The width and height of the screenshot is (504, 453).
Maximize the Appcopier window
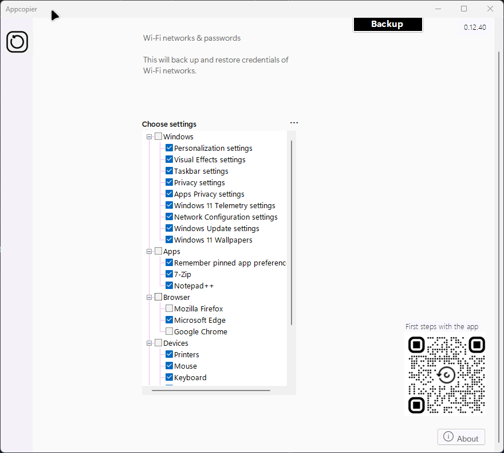[x=464, y=9]
